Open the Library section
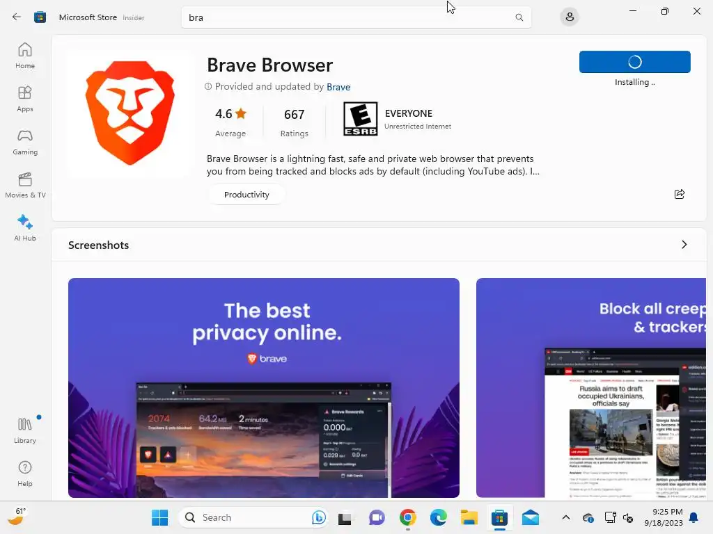The height and width of the screenshot is (534, 713). click(25, 430)
